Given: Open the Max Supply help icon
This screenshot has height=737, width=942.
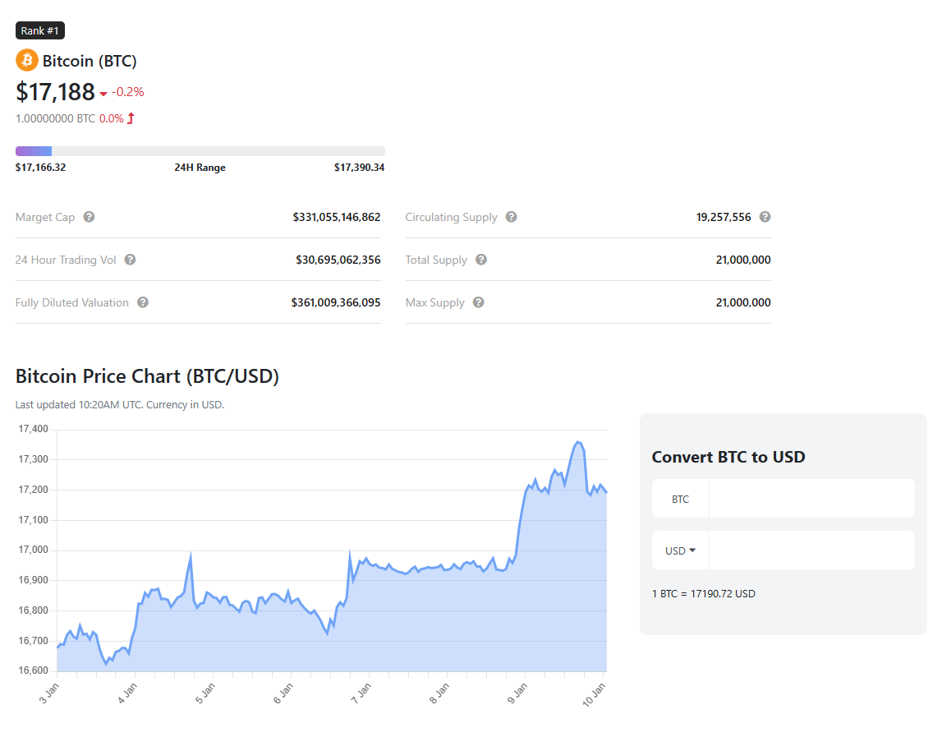Looking at the screenshot, I should point(478,302).
